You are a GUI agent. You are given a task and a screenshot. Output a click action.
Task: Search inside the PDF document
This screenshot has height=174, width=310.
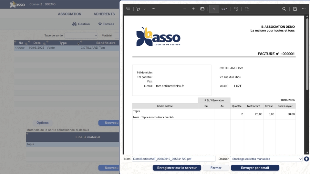pos(284,9)
